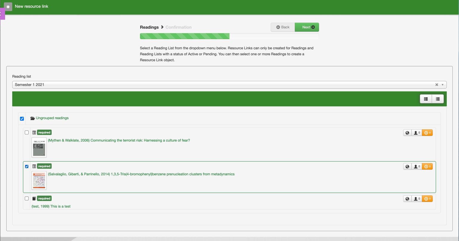Collapse the Ungrouped readings folder
Viewport: 459px width, 241px height.
(33, 118)
